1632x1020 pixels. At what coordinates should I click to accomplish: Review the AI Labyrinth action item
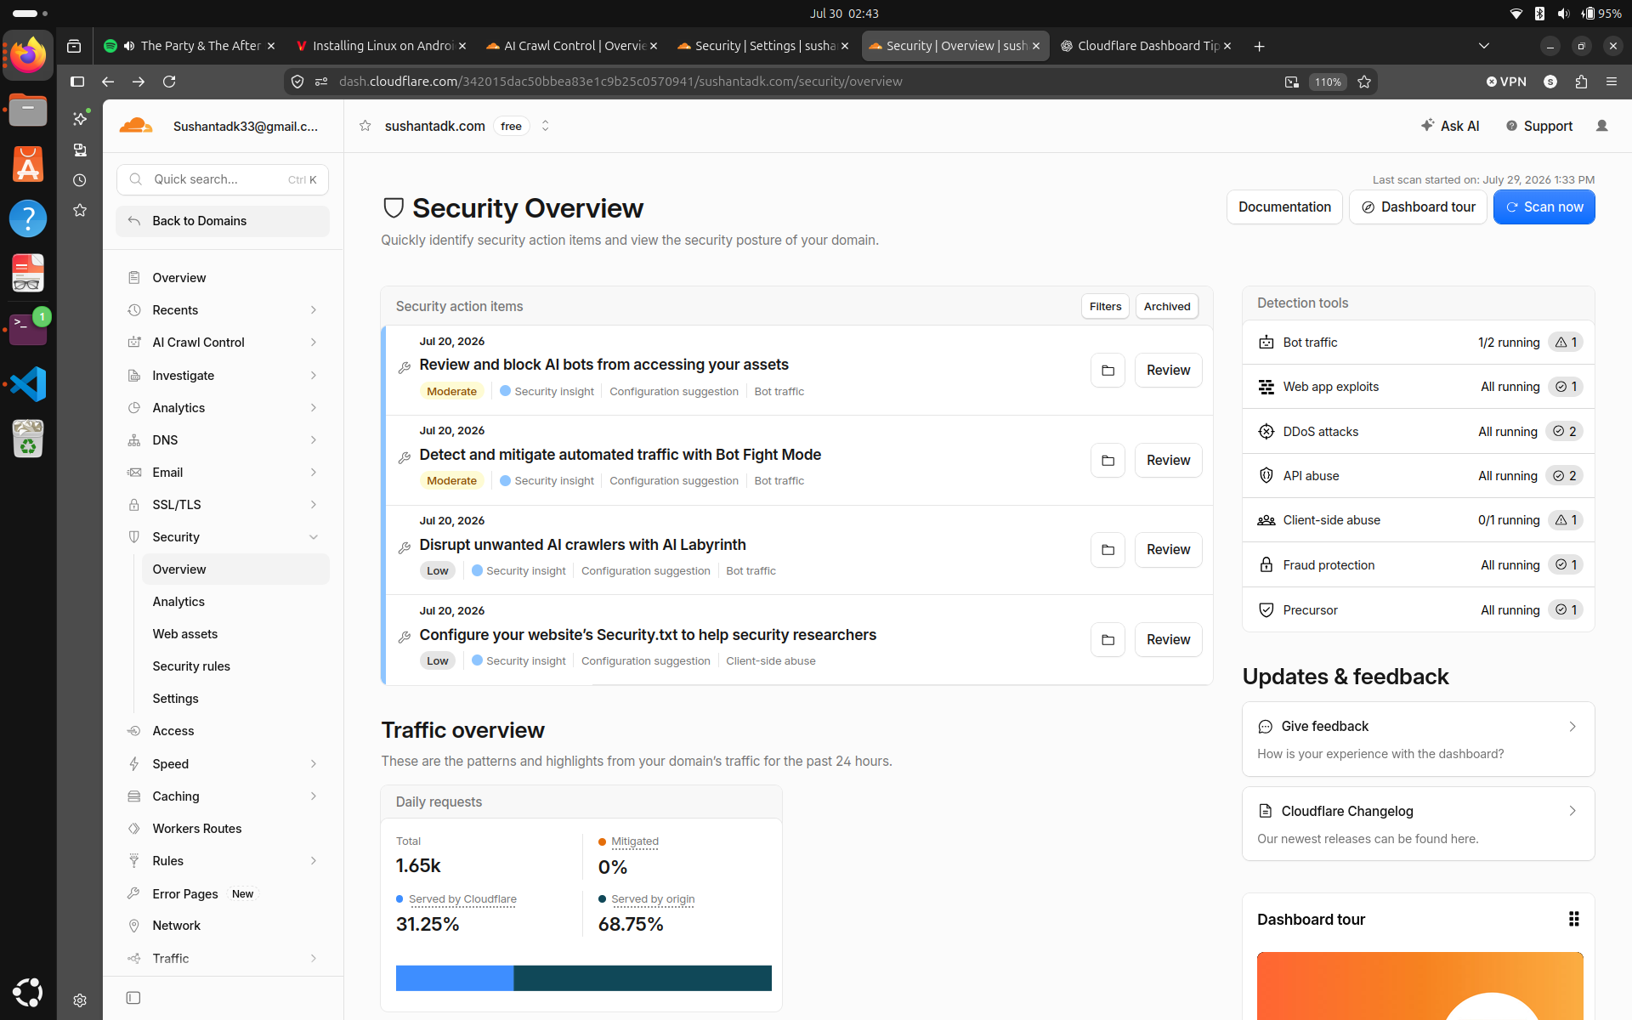coord(1168,550)
